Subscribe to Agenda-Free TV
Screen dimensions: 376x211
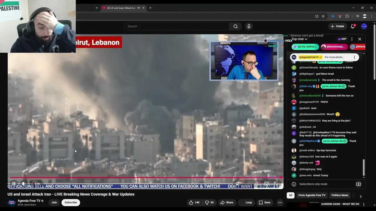coord(70,203)
